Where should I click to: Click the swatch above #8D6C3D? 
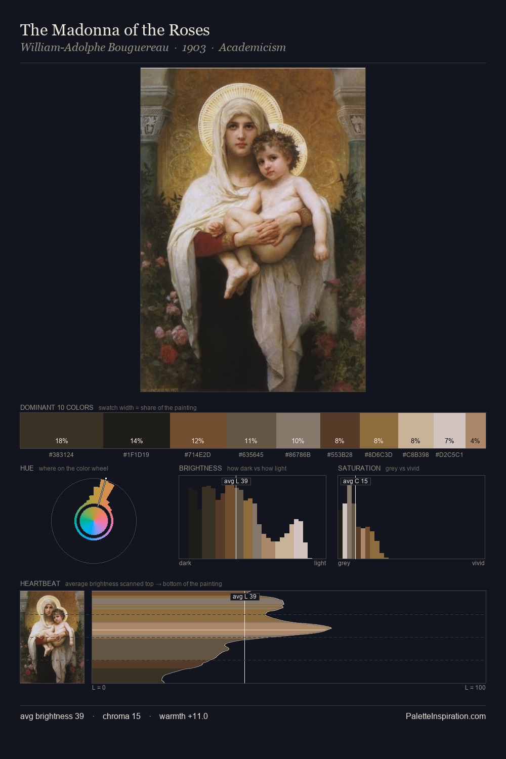(379, 431)
